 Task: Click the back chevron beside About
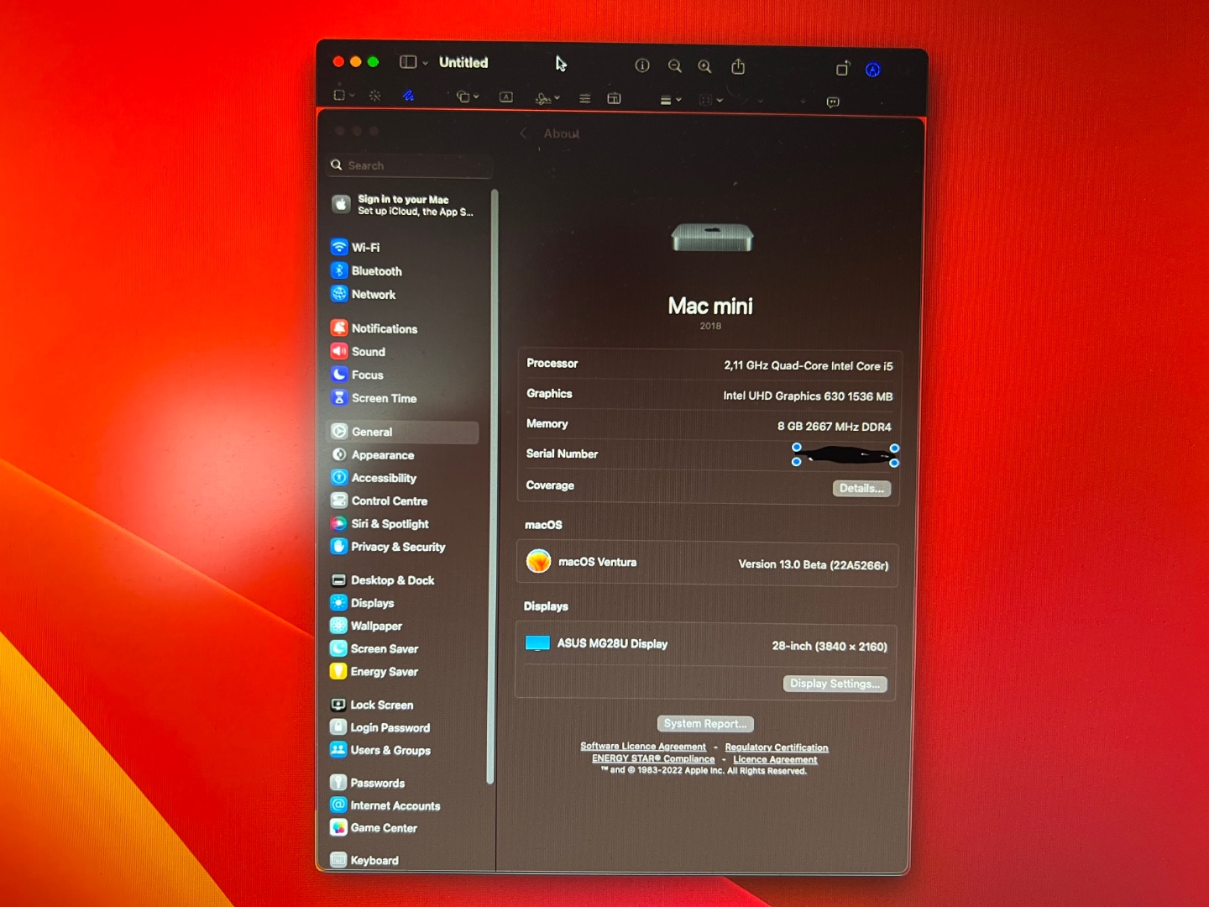pos(523,134)
